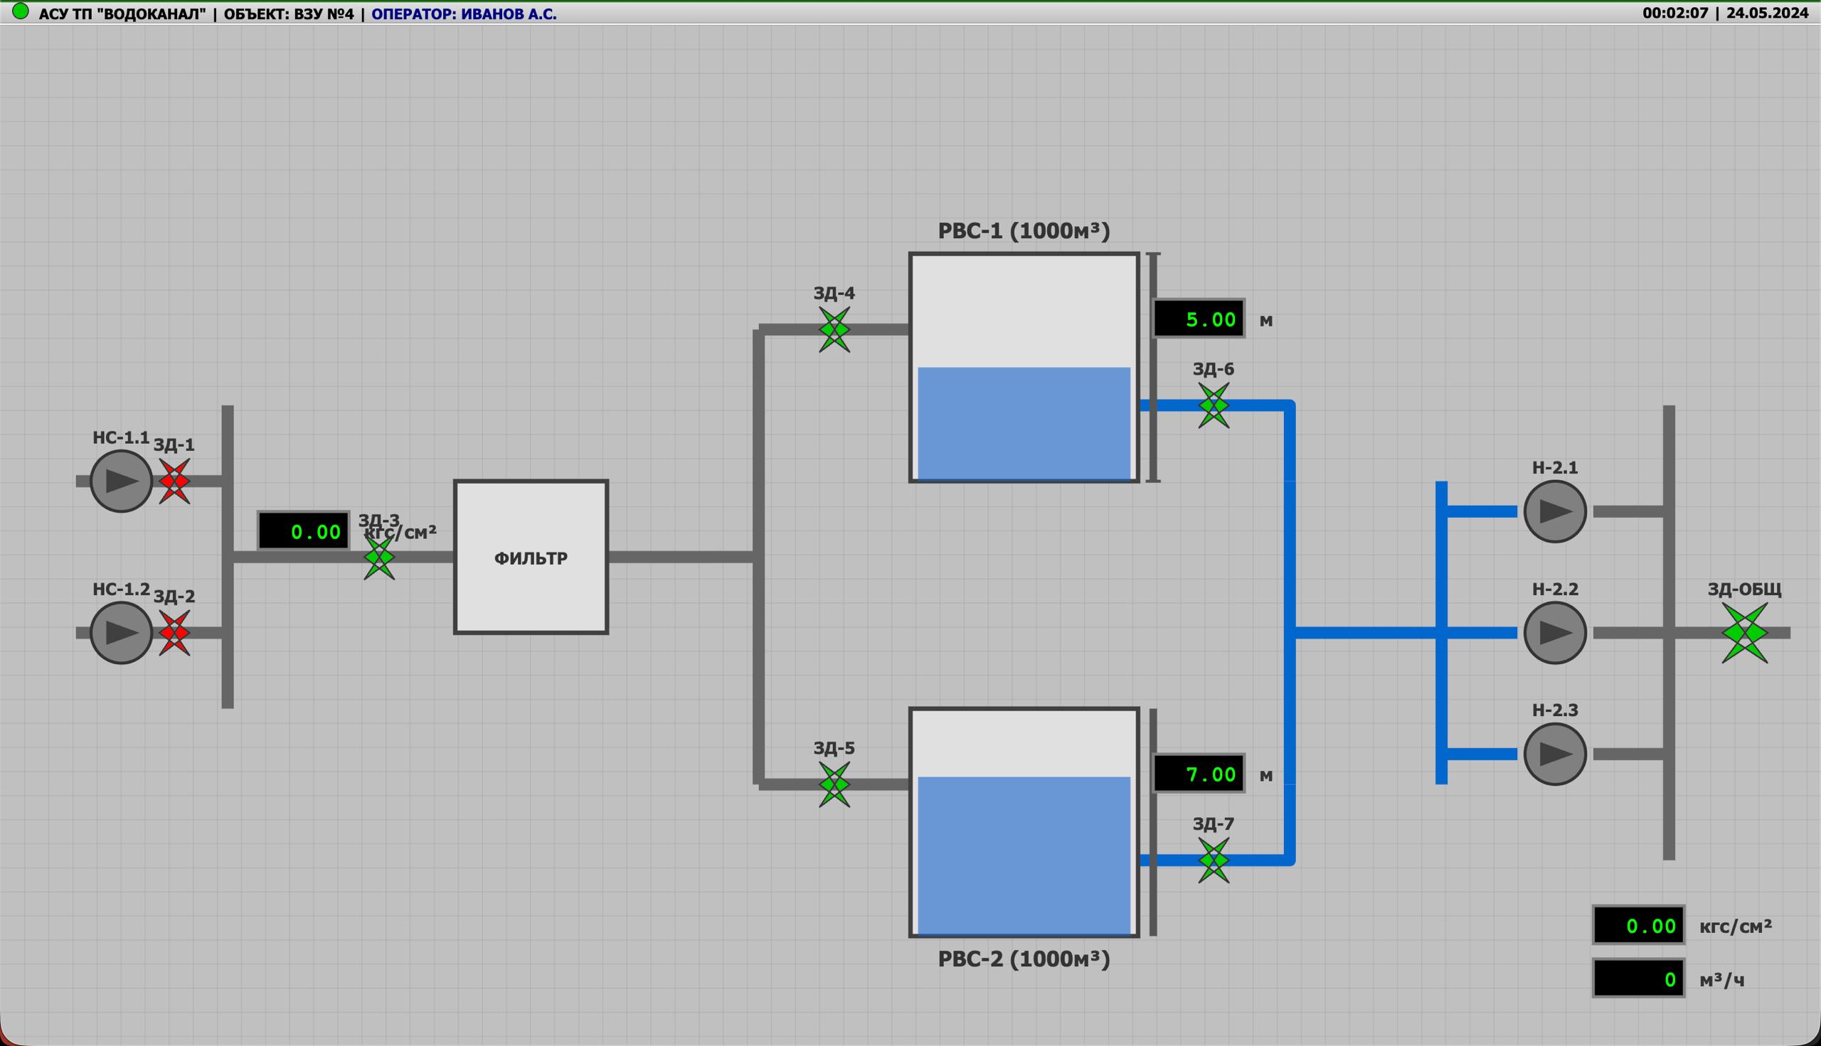Image resolution: width=1821 pixels, height=1046 pixels.
Task: Toggle the ЗД-7 valve on РВС-2 outlet
Action: [1214, 860]
